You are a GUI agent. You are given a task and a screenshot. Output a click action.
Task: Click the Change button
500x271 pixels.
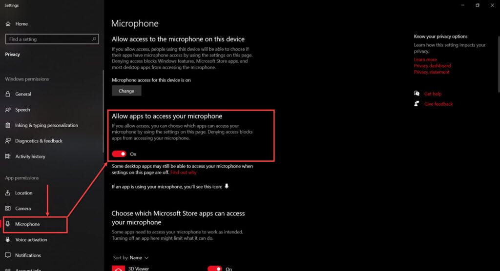[x=126, y=91]
